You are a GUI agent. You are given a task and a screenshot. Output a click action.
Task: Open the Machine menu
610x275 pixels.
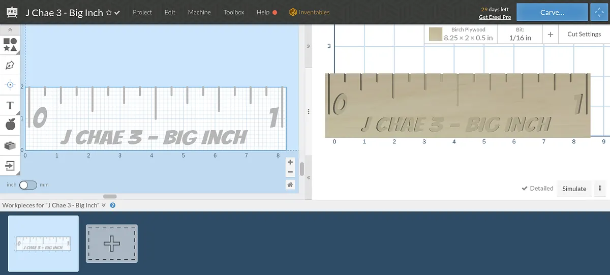199,12
